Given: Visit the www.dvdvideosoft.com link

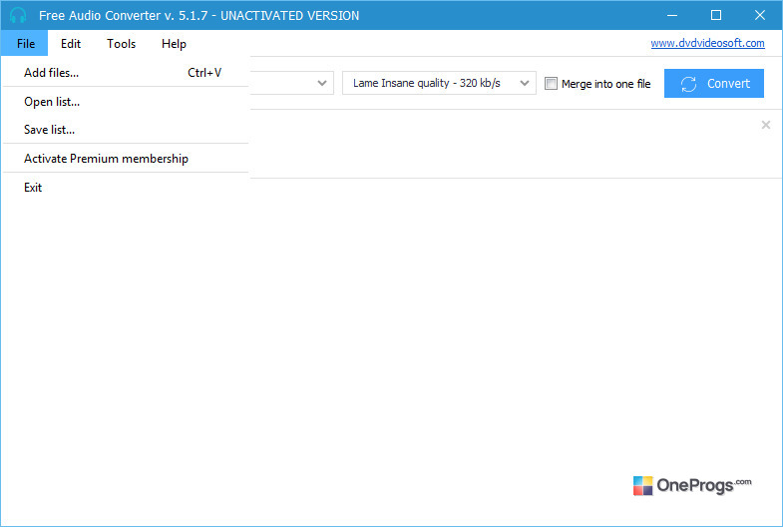Looking at the screenshot, I should [707, 43].
